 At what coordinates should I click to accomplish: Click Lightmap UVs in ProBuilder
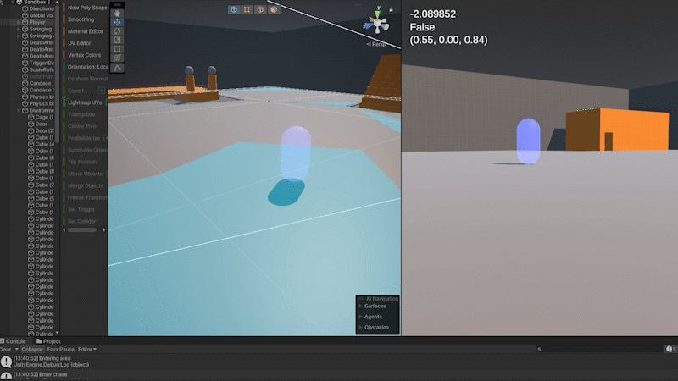[x=85, y=102]
